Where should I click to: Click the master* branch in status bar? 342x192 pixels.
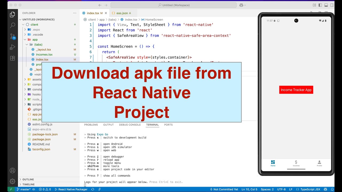26,189
